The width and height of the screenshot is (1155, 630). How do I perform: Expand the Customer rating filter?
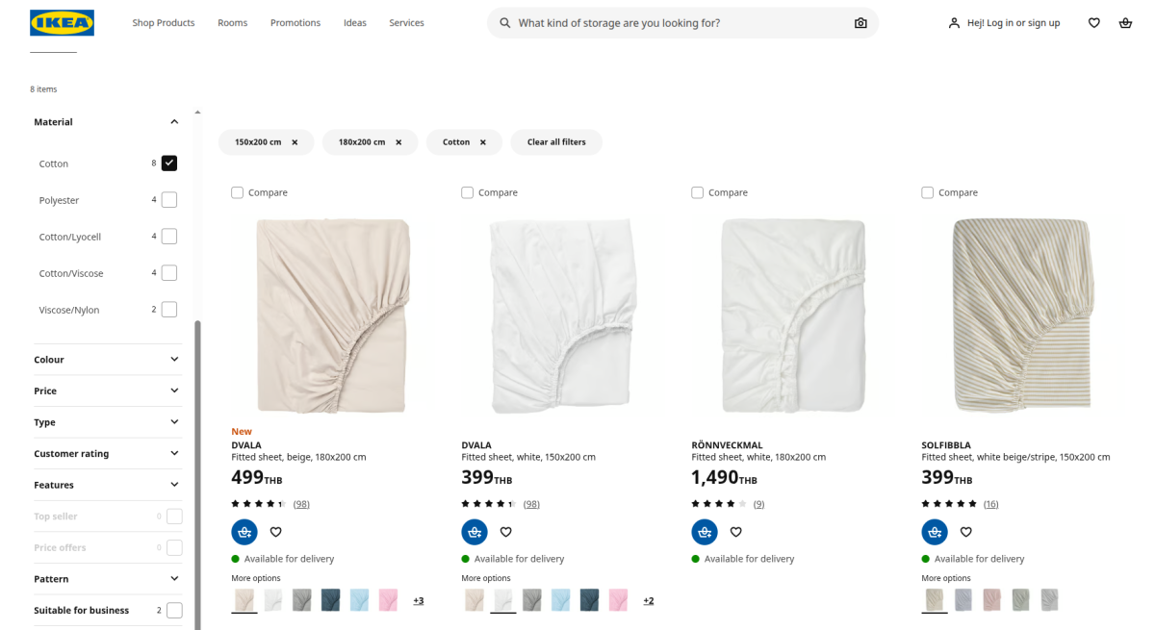point(107,453)
